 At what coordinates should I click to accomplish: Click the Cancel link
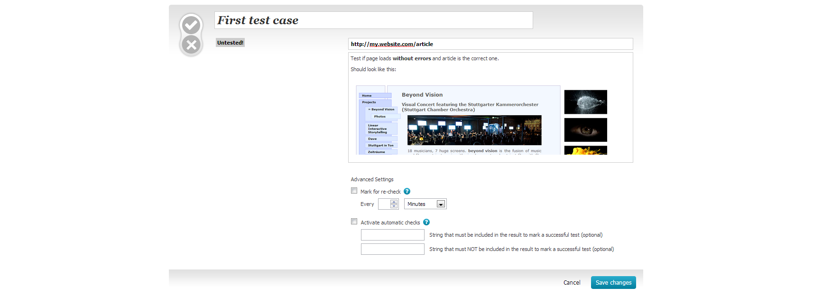pyautogui.click(x=572, y=282)
